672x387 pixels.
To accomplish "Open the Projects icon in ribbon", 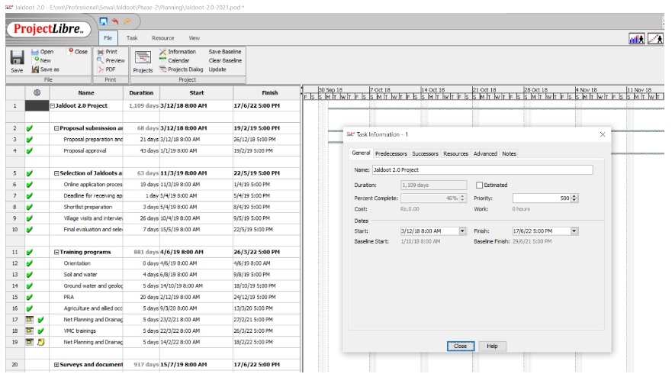I will pos(143,61).
